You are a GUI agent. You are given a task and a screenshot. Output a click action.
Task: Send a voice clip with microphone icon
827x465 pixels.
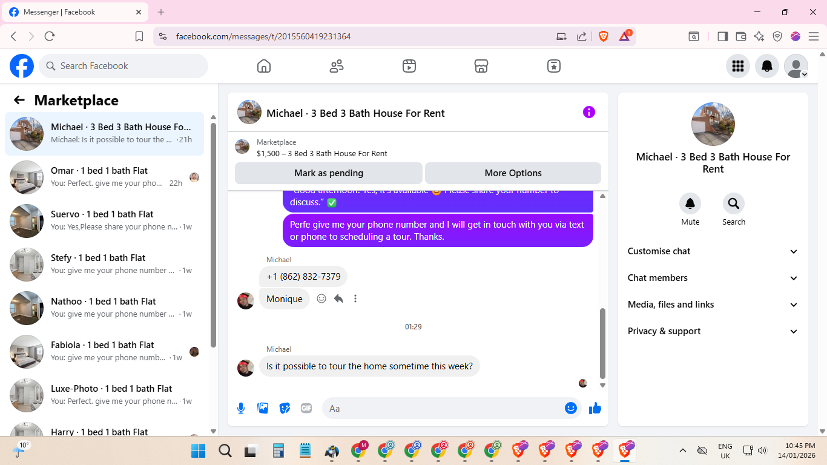241,408
